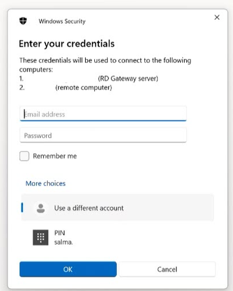
Task: Click the Enter your credentials heading
Action: [67, 44]
